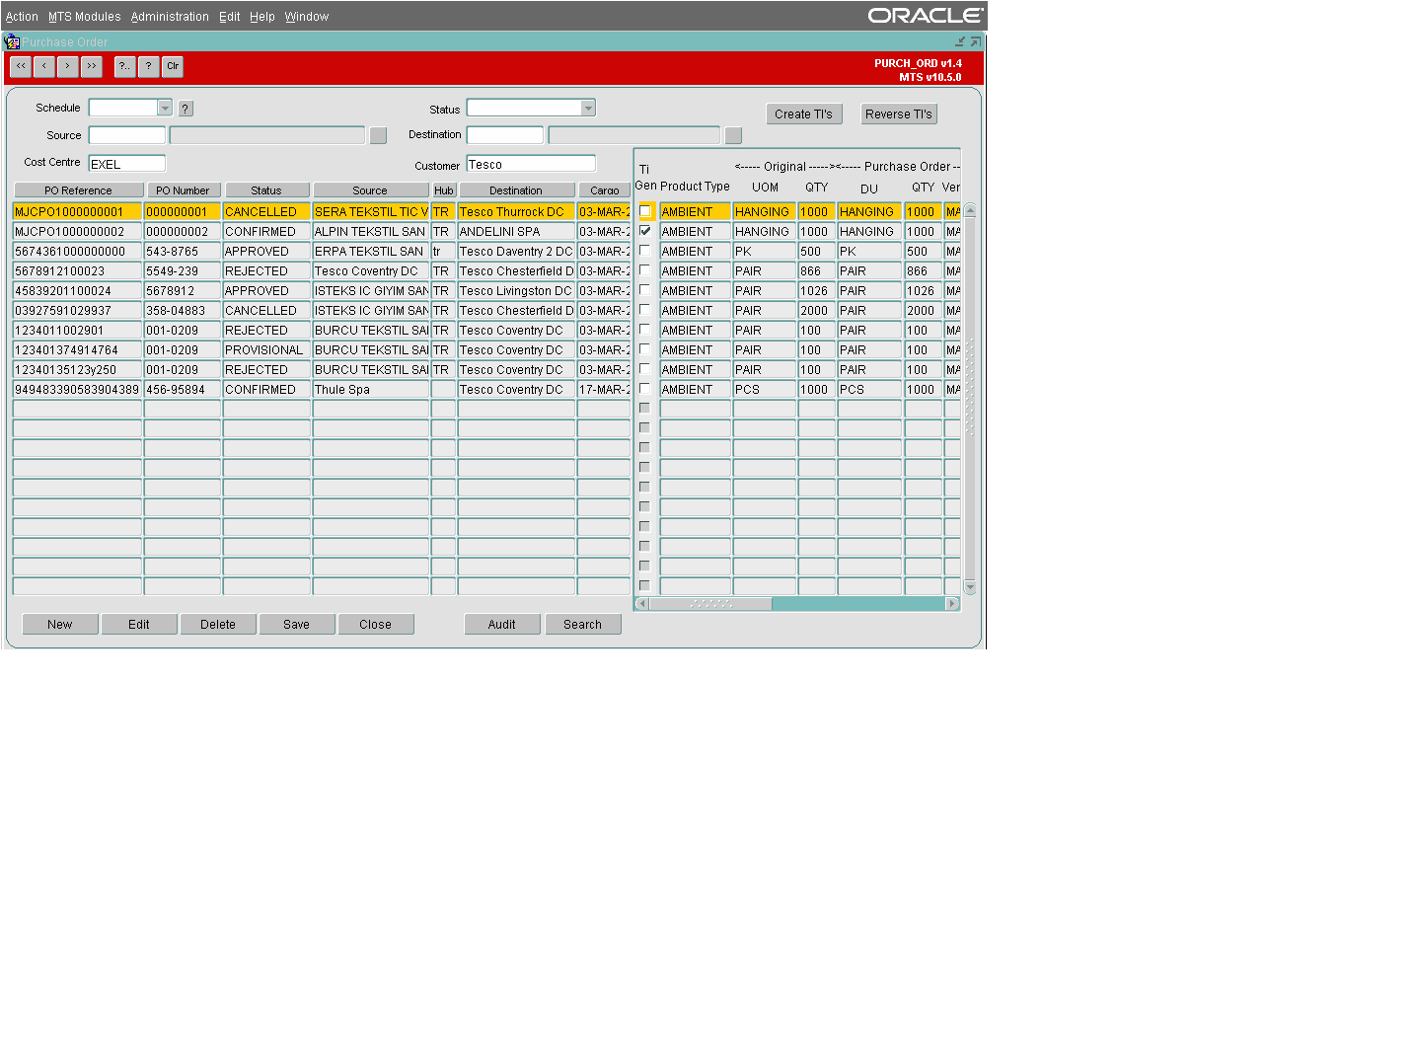This screenshot has width=1414, height=1060.
Task: Click the down arrow of vertical scrollbar
Action: 970,587
